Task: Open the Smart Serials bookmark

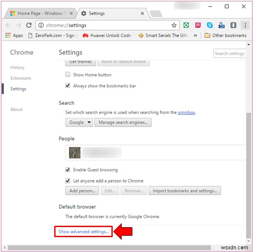Action: [163, 35]
